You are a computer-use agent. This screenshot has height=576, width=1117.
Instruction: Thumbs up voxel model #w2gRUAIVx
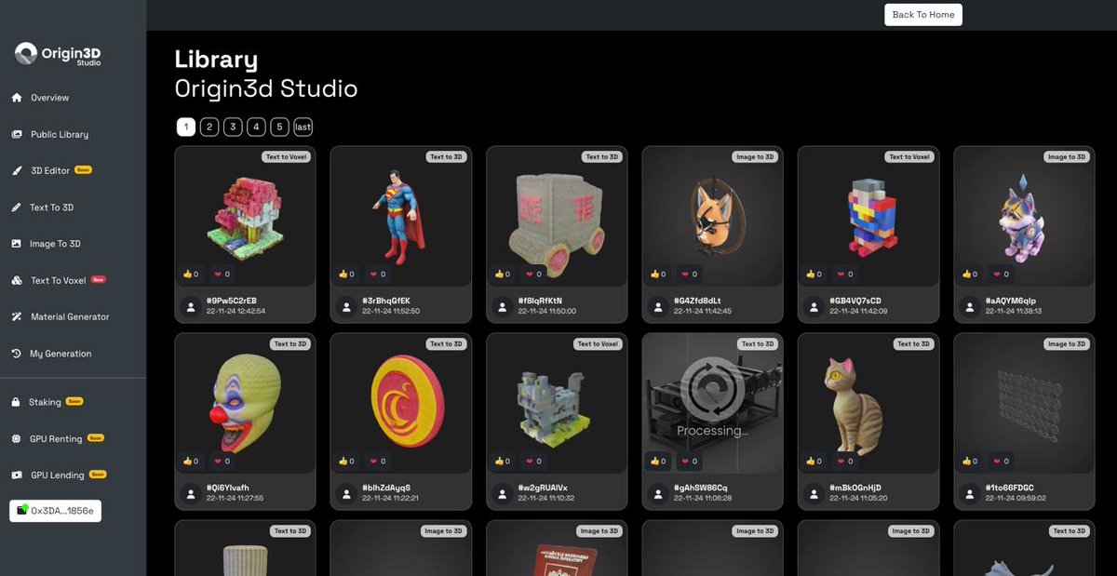pyautogui.click(x=503, y=462)
